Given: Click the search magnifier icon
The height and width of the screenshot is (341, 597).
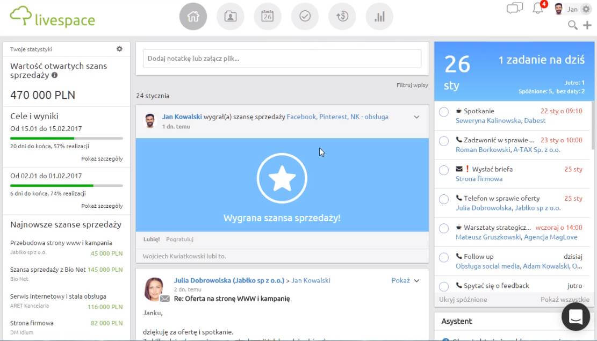Looking at the screenshot, I should click(x=573, y=25).
